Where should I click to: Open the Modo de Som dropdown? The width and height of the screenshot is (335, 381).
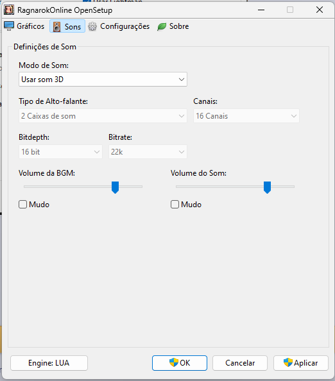click(103, 79)
